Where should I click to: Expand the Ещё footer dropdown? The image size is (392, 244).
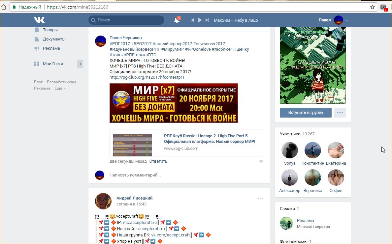click(x=60, y=88)
